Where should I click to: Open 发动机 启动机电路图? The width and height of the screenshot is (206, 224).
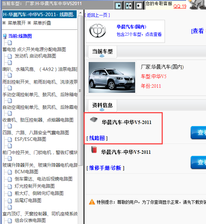[x=35, y=56]
